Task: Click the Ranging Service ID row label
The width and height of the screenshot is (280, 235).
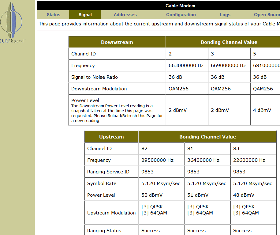Action: click(108, 172)
